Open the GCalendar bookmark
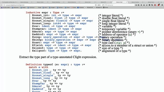 80,7
